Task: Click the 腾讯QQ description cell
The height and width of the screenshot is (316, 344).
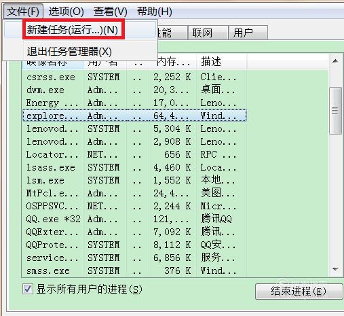Action: pyautogui.click(x=216, y=219)
